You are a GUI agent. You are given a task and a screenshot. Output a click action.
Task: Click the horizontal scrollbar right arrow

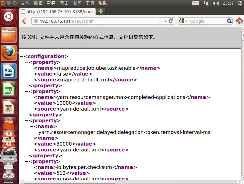pos(239,182)
